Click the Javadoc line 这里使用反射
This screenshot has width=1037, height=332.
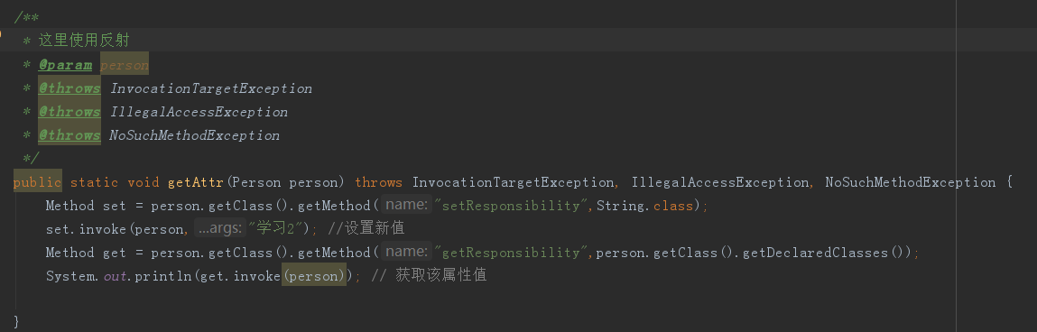click(x=83, y=41)
